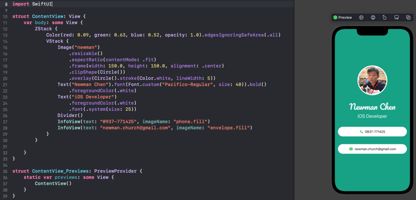Duplicate the preview with the plus icon

(x=408, y=17)
